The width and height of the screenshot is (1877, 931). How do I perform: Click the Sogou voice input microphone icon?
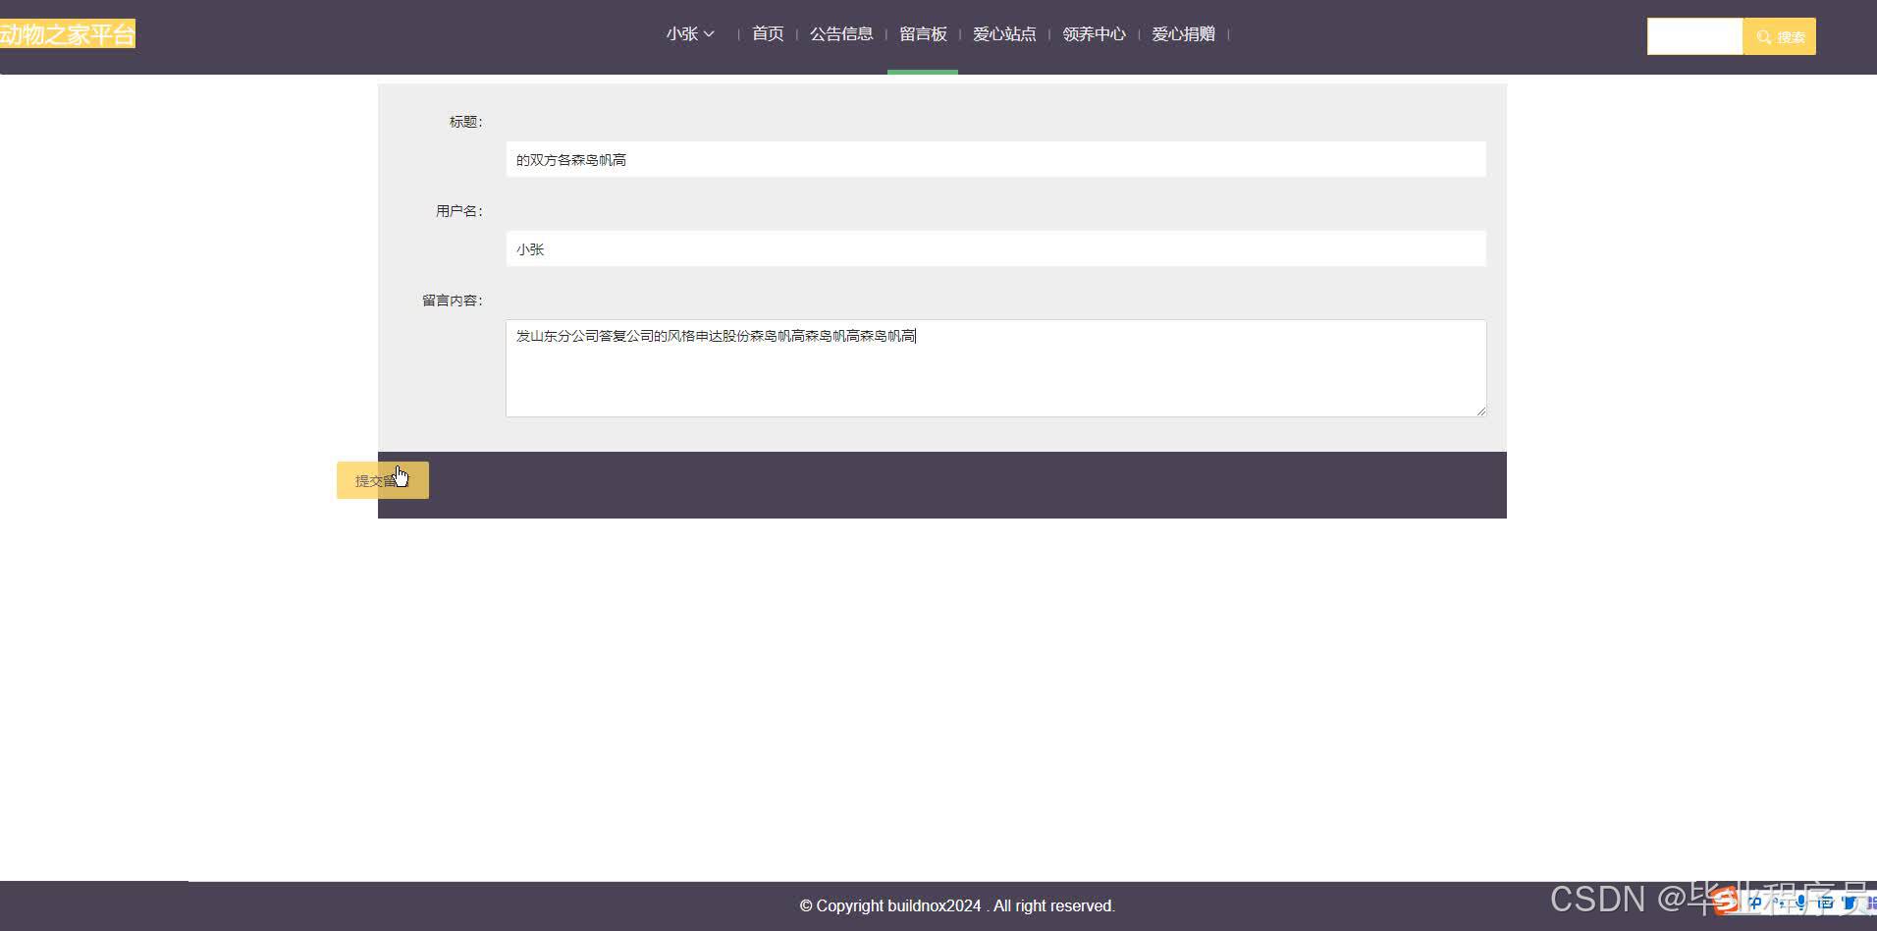pyautogui.click(x=1800, y=902)
